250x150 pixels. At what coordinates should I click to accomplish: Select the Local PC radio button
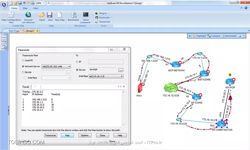(23, 60)
